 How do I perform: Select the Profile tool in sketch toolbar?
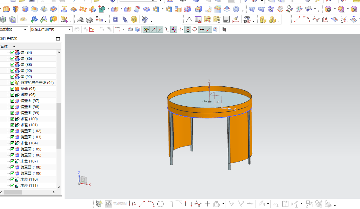132,204
